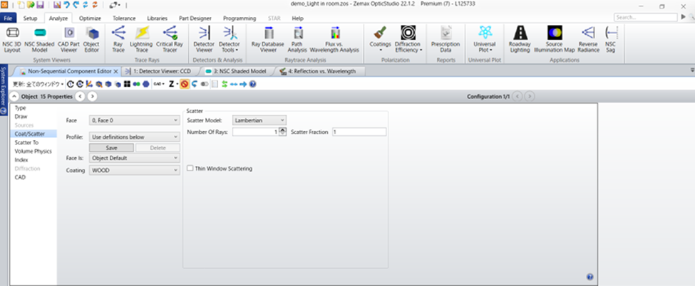Click the New file icon in quick access toolbar
Image resolution: width=695 pixels, height=286 pixels.
pos(21,5)
